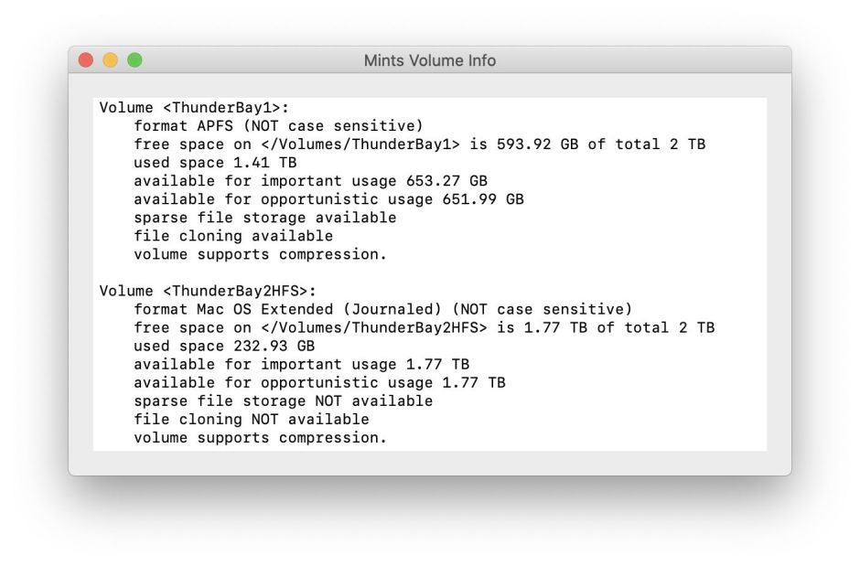Click the format Mac OS Extended line

point(382,309)
